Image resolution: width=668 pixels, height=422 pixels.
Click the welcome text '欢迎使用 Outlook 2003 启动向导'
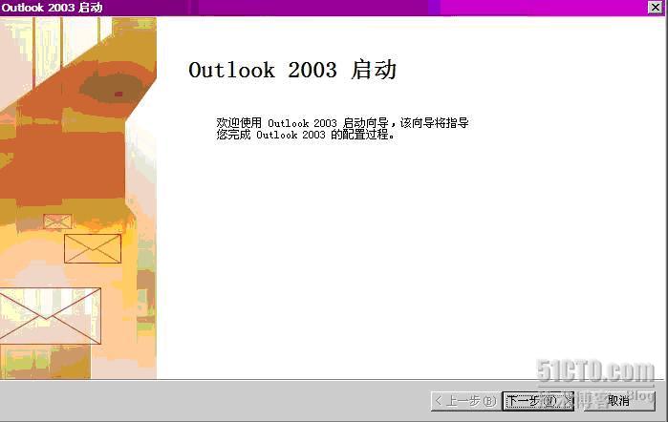pyautogui.click(x=303, y=123)
